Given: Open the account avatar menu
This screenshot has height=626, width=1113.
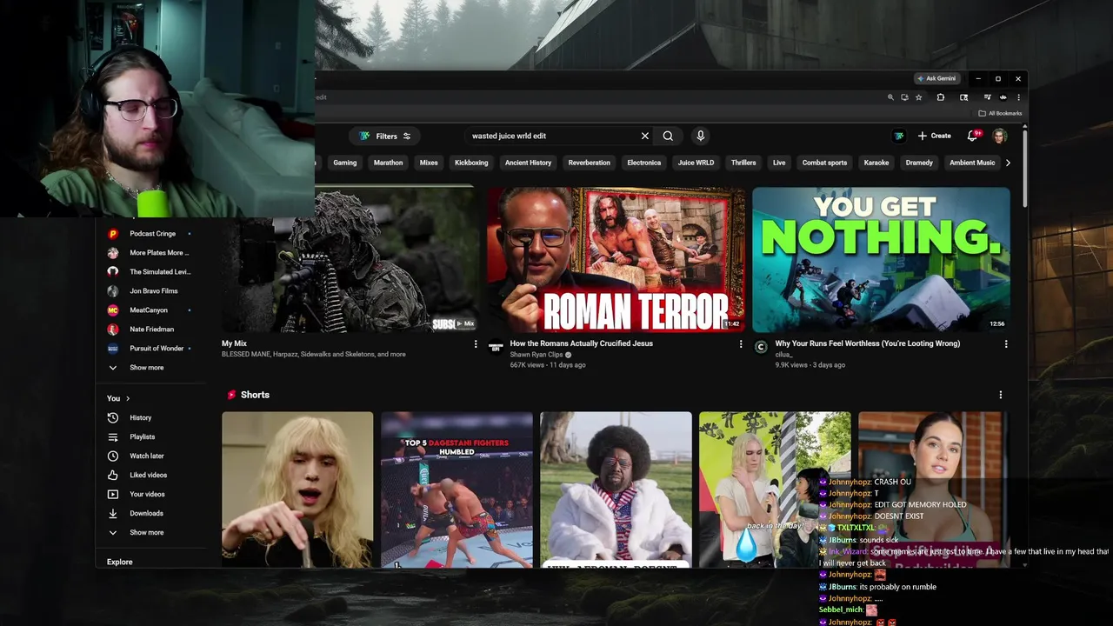Looking at the screenshot, I should (1000, 136).
